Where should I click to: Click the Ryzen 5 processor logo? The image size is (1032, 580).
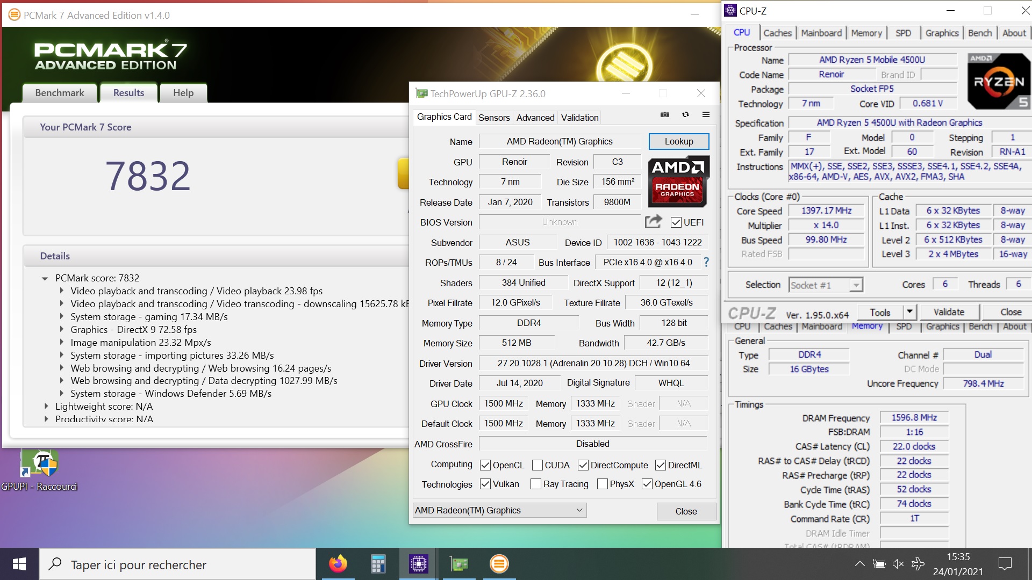[x=999, y=81]
